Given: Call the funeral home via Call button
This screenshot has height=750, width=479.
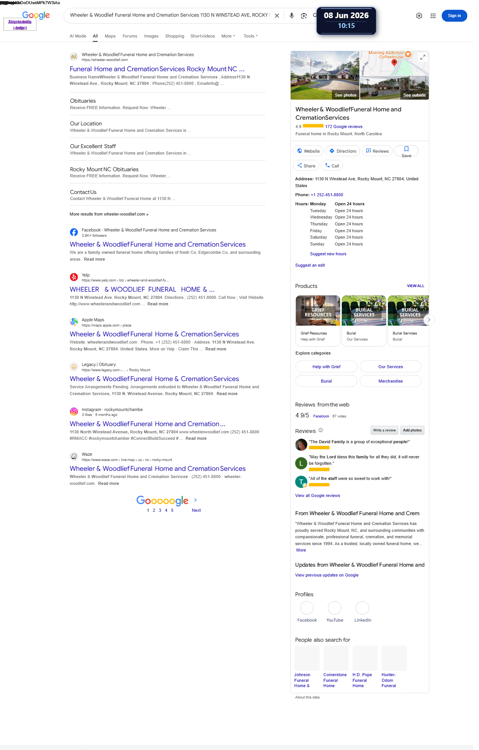Looking at the screenshot, I should [332, 166].
